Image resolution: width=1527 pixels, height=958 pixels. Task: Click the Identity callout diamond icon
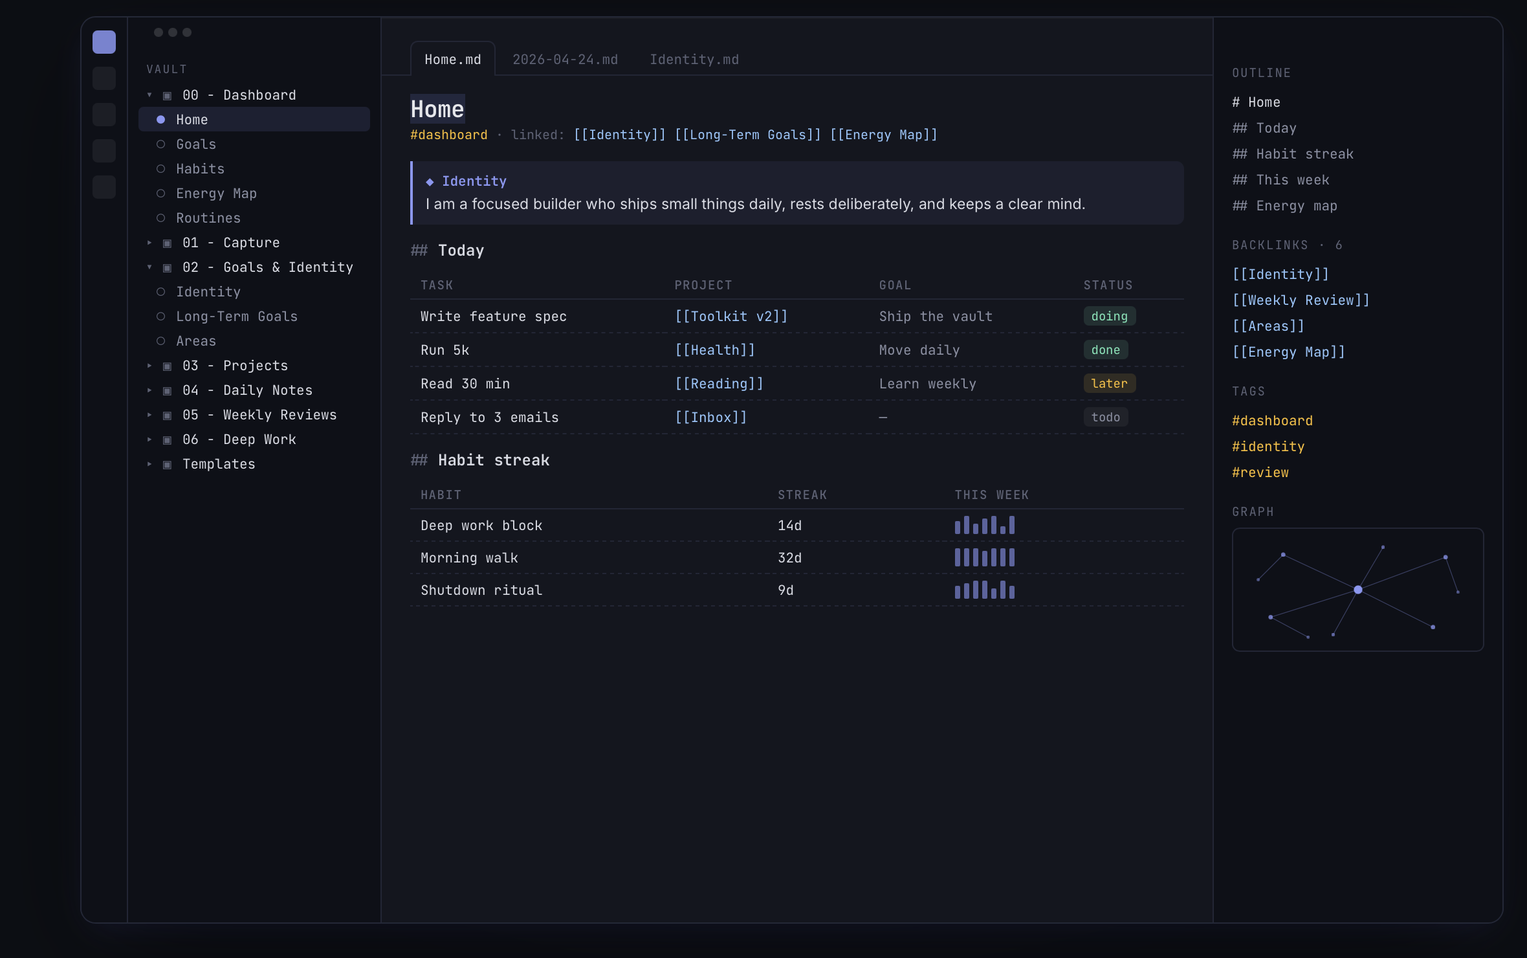pyautogui.click(x=430, y=182)
